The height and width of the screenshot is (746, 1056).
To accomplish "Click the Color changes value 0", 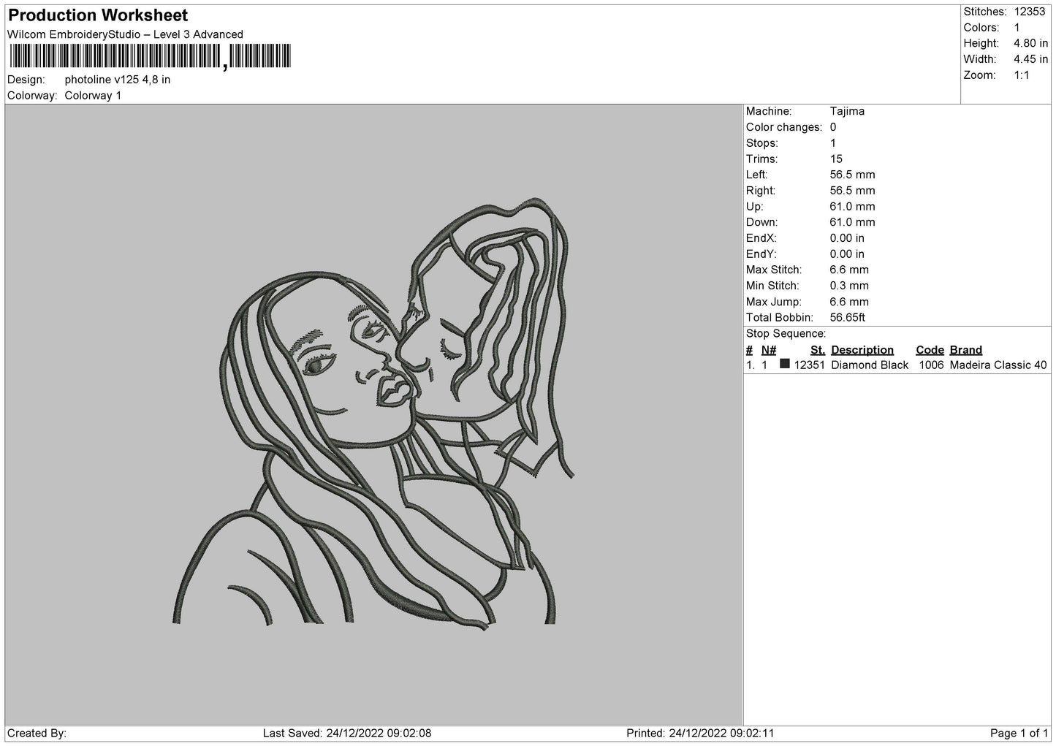I will pyautogui.click(x=833, y=127).
